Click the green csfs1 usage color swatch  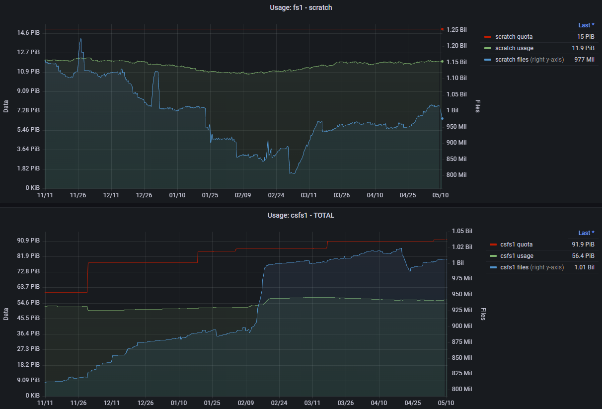[x=493, y=256]
